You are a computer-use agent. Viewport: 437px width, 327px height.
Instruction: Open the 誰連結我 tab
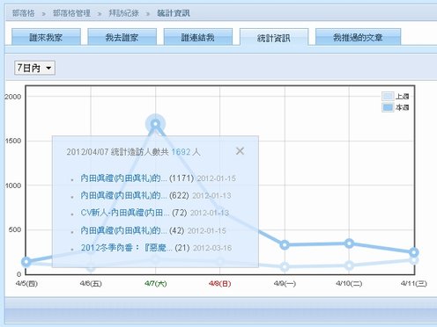[x=198, y=37]
